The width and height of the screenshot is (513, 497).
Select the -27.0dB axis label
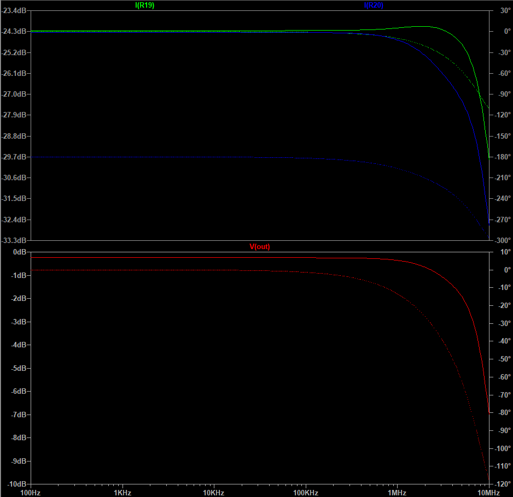click(14, 94)
